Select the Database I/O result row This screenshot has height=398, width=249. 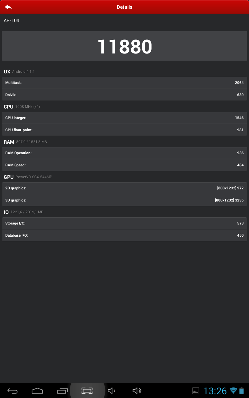coord(125,235)
